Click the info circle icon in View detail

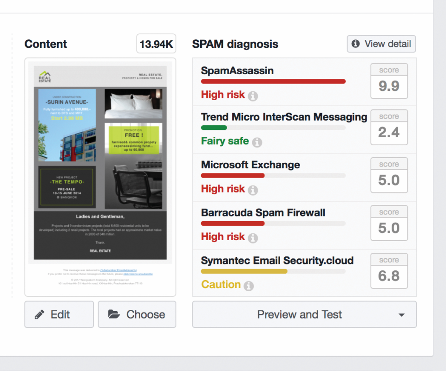pyautogui.click(x=355, y=44)
